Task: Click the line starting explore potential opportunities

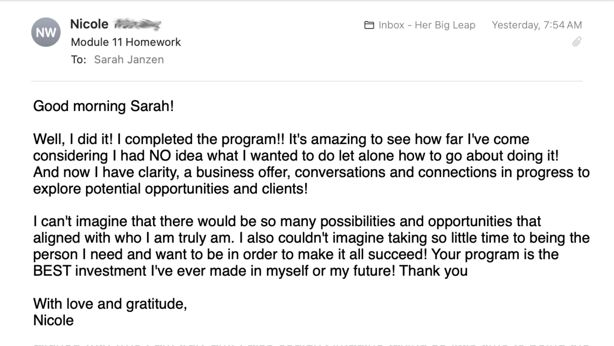Action: [170, 189]
